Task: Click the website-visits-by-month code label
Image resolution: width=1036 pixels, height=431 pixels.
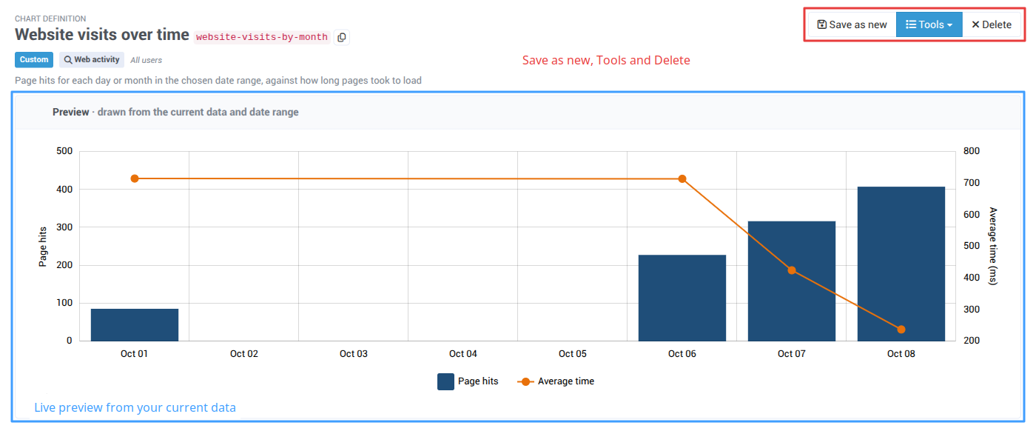Action: coord(261,37)
